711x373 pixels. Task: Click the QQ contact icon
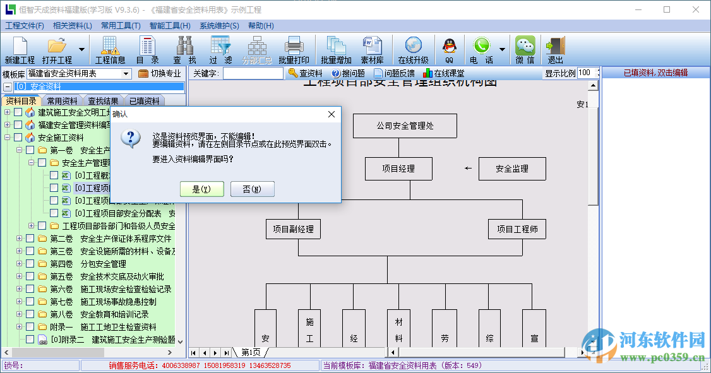coord(448,49)
